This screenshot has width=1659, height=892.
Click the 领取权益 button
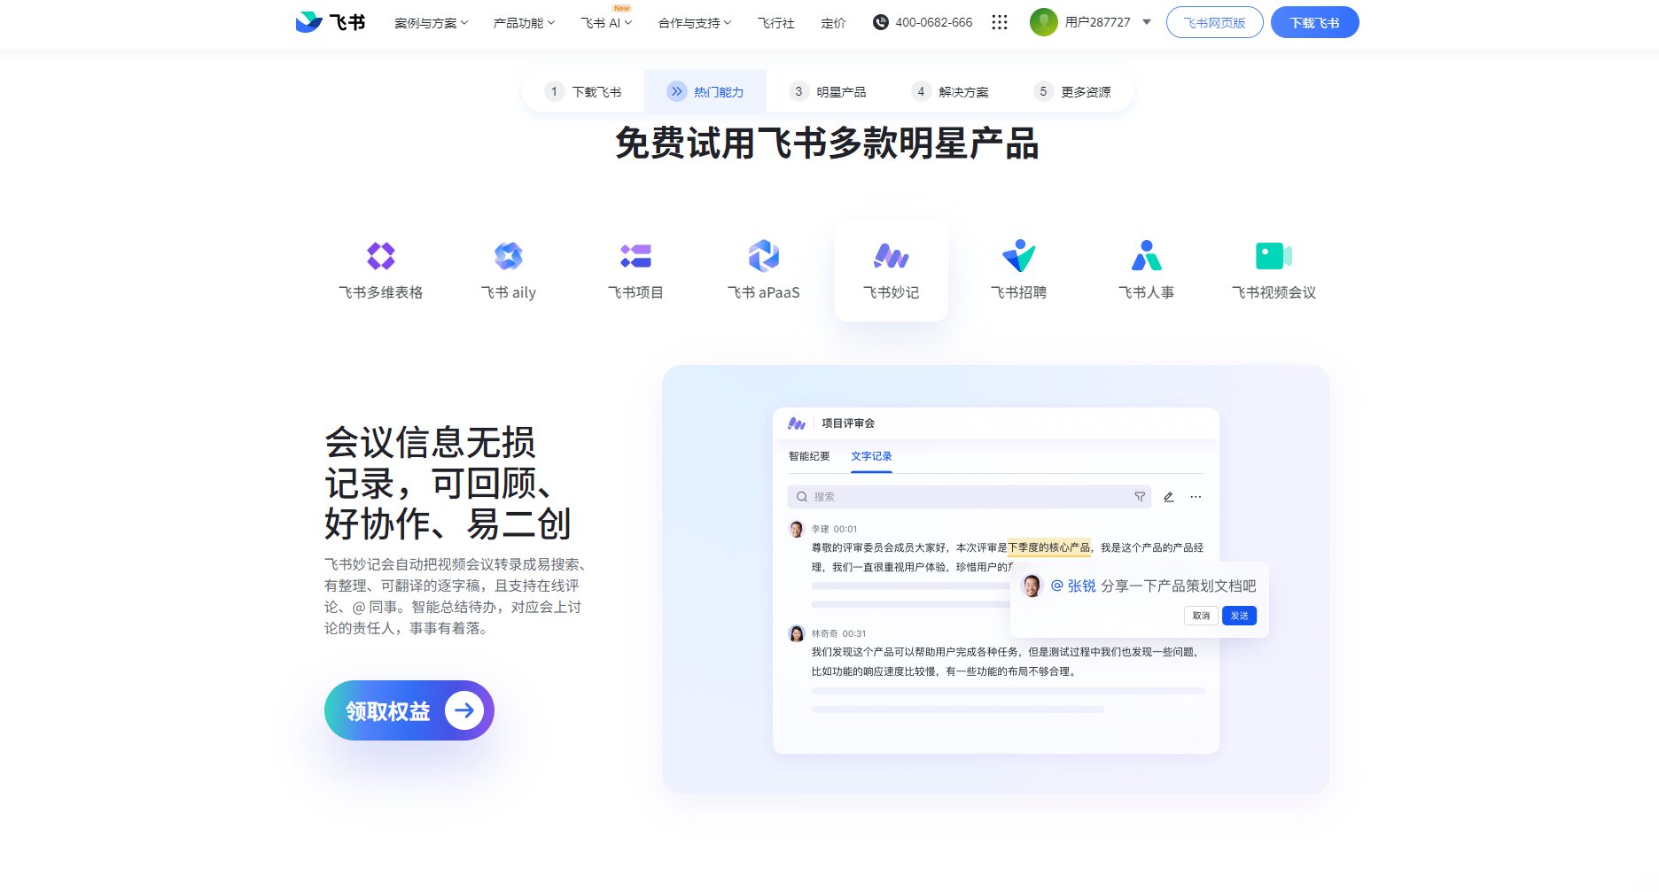point(409,710)
